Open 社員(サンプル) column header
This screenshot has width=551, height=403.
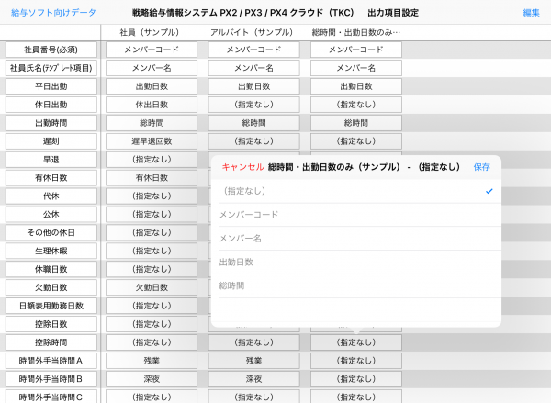pyautogui.click(x=150, y=33)
